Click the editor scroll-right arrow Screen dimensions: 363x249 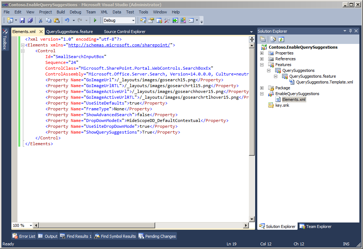coord(246,225)
